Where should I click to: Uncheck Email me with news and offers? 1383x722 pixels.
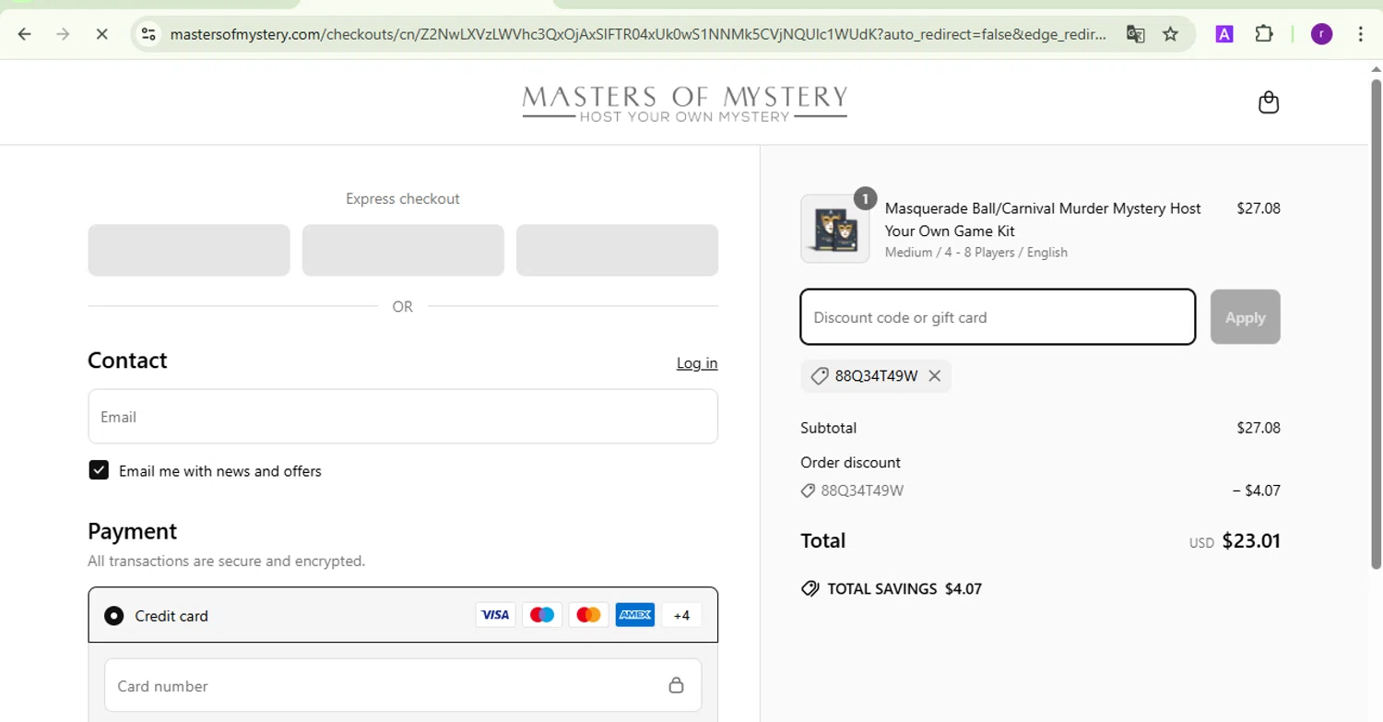(x=99, y=470)
